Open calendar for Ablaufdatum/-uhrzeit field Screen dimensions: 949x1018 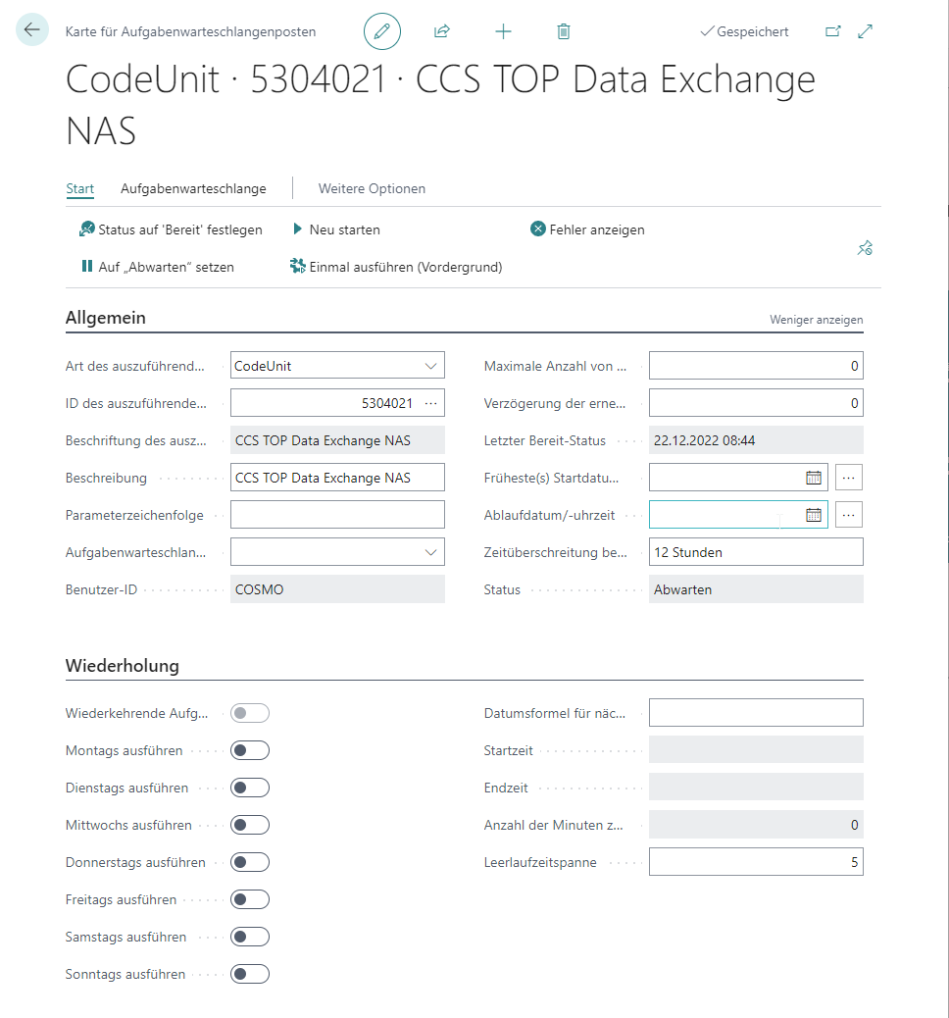click(x=813, y=515)
